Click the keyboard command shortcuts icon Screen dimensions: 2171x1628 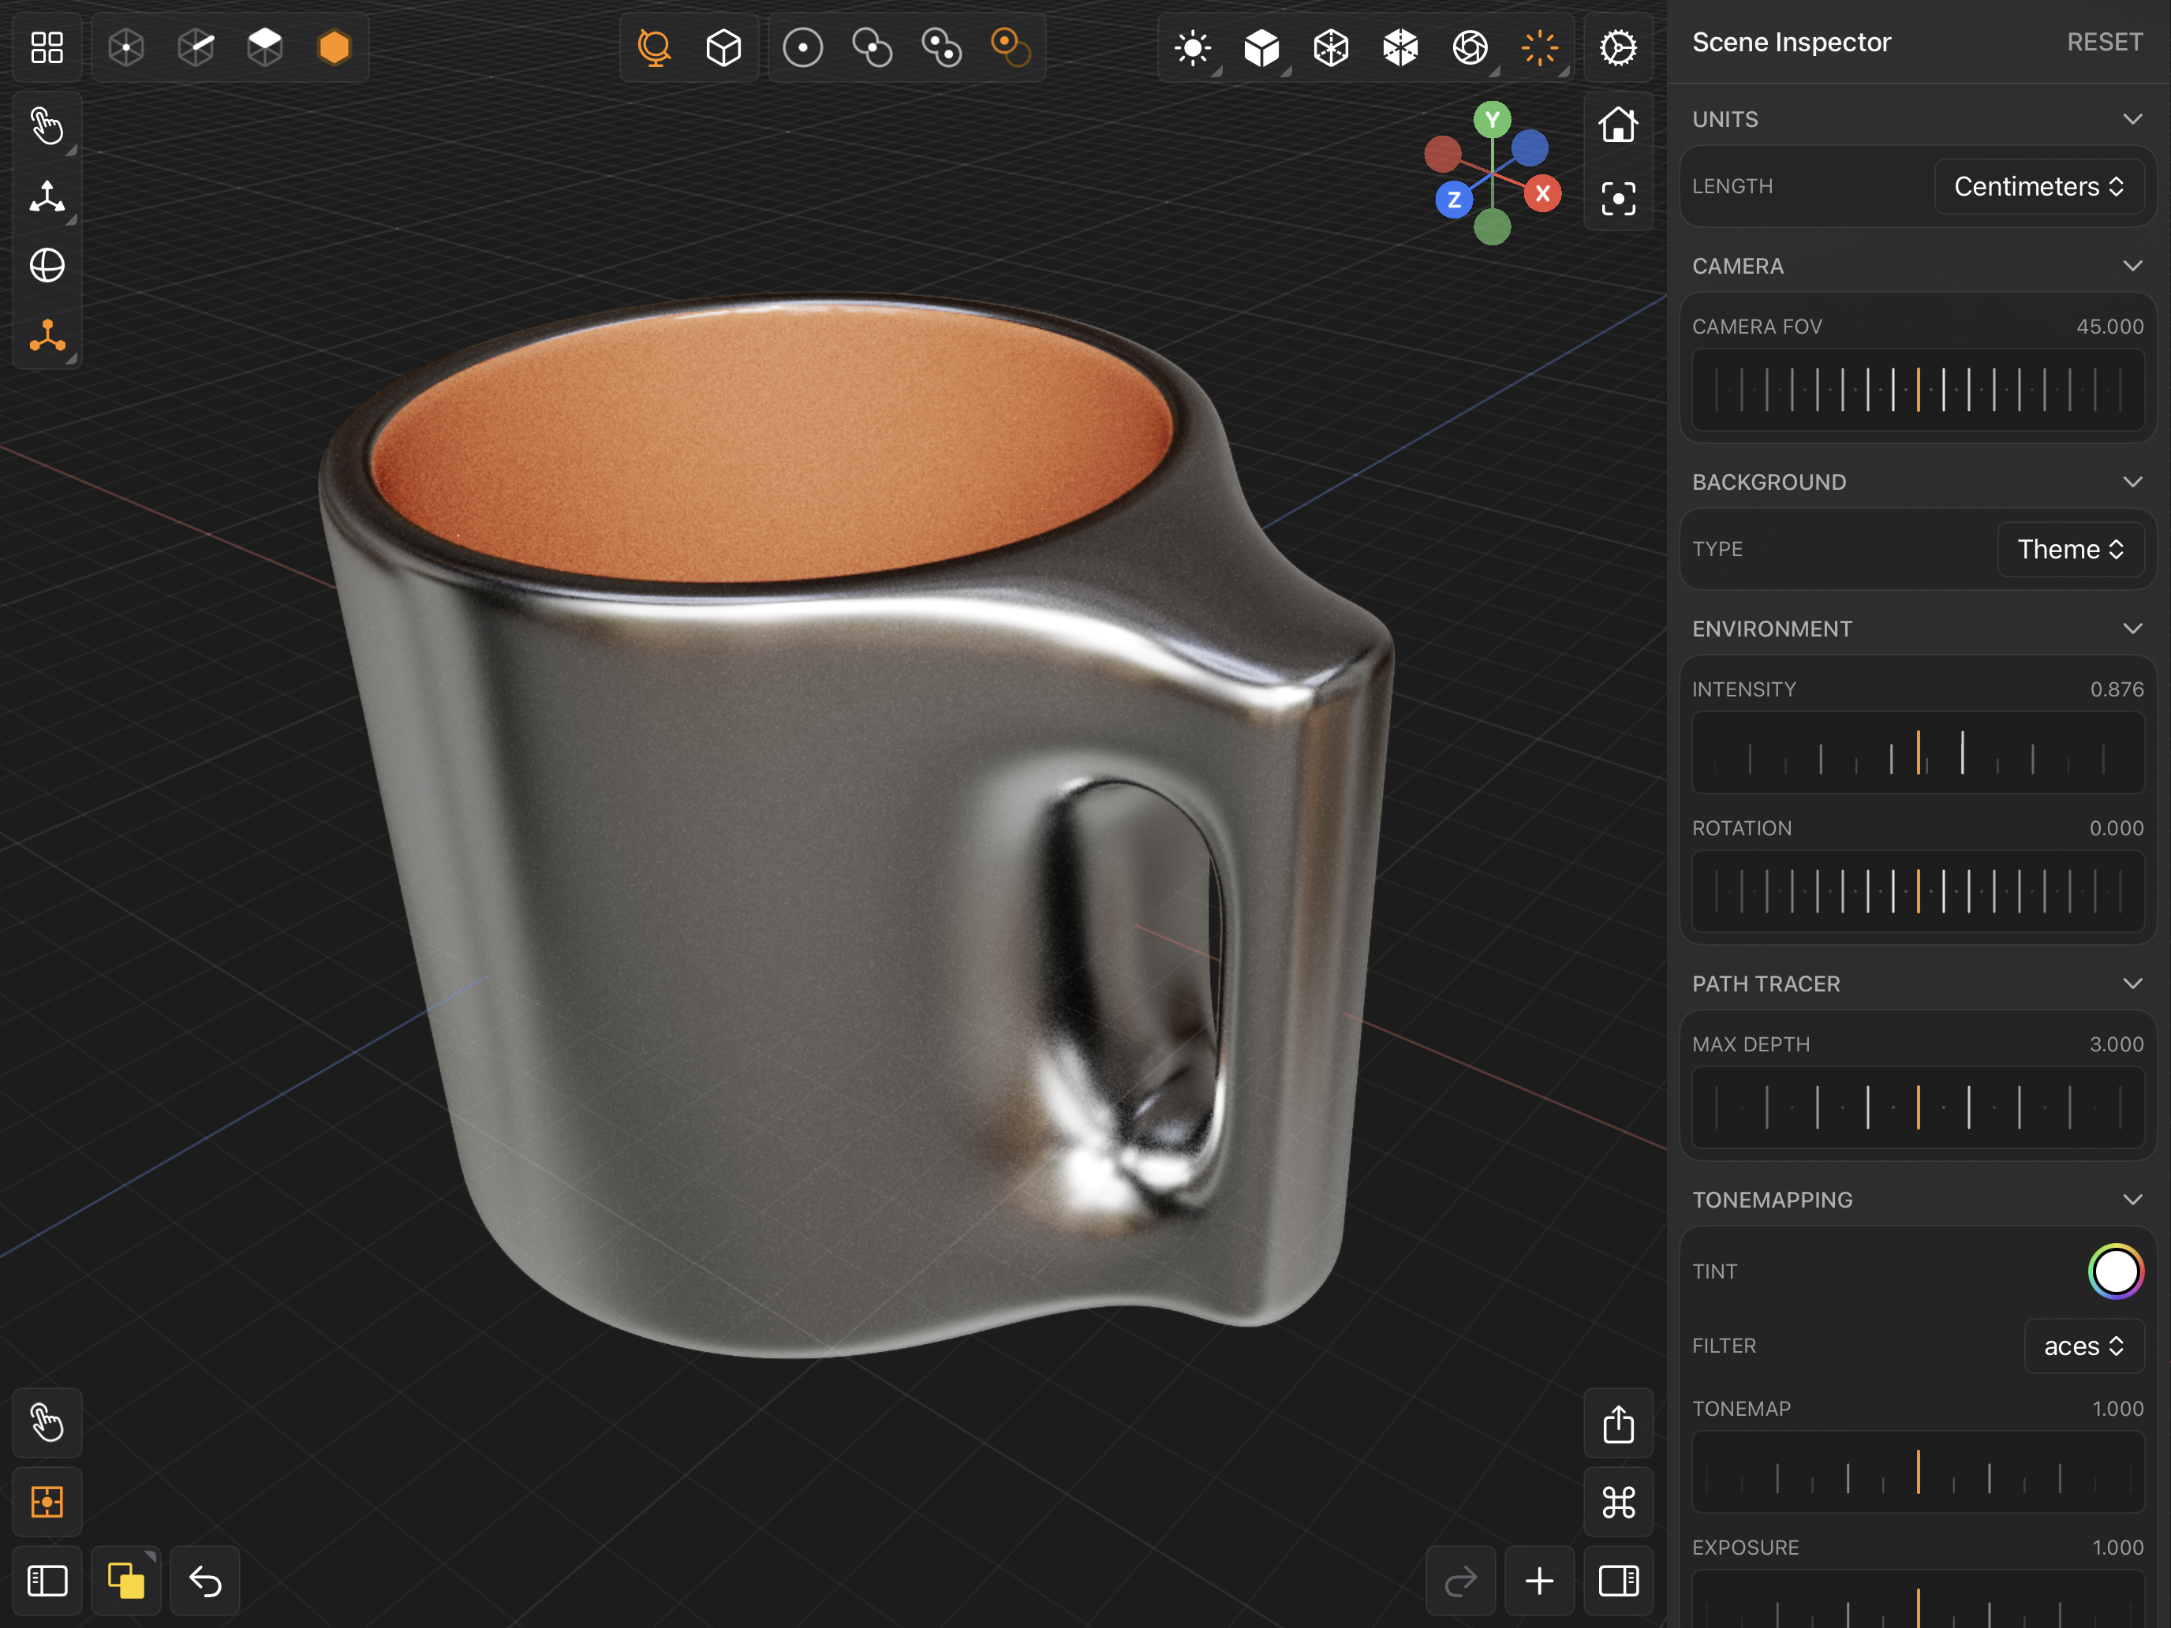click(1617, 1502)
